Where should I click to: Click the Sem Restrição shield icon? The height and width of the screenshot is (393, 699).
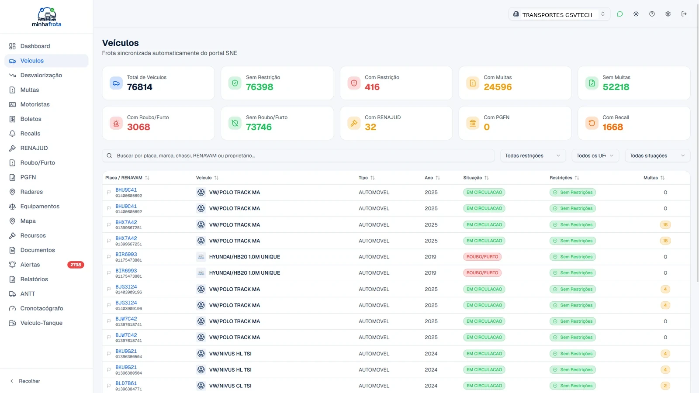click(x=235, y=83)
